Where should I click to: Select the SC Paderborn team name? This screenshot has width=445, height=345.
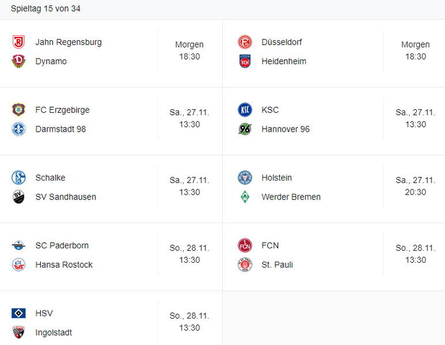pyautogui.click(x=62, y=246)
